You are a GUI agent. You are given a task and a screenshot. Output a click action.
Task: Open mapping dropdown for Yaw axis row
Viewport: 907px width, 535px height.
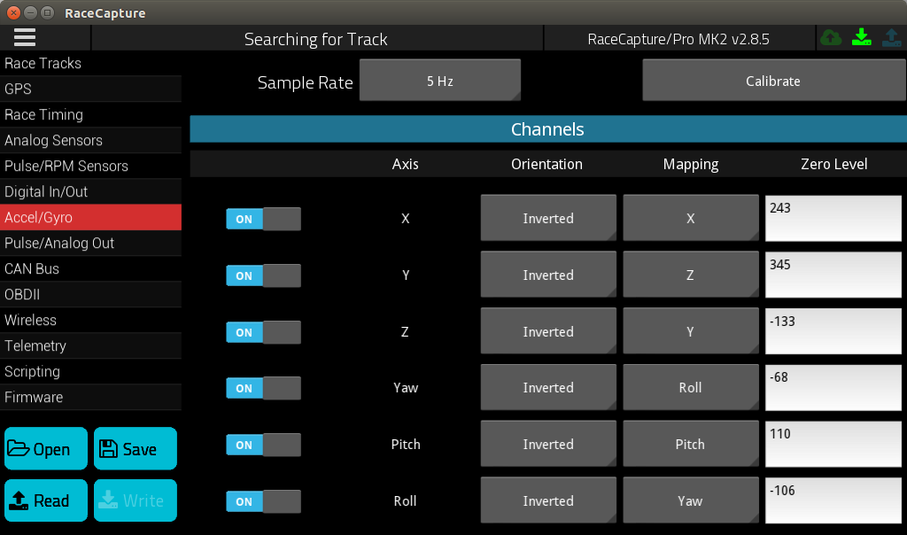[691, 387]
